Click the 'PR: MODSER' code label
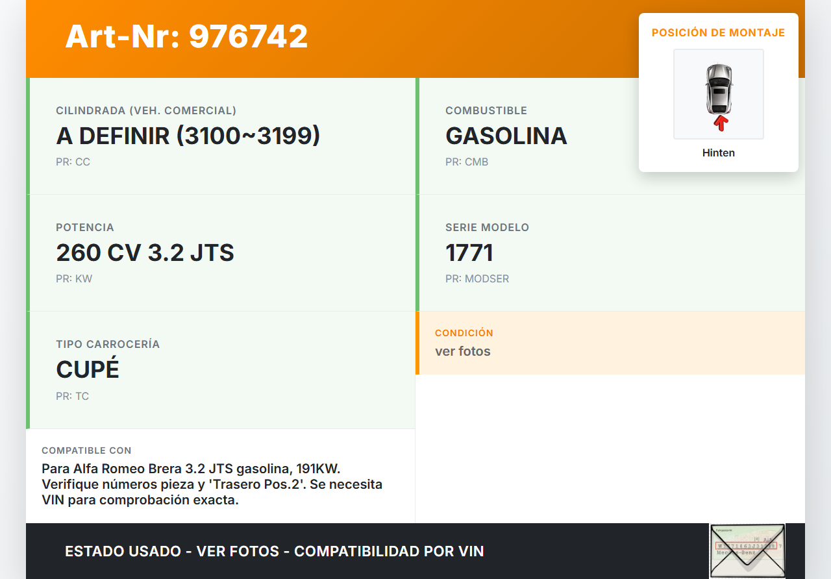 tap(477, 279)
